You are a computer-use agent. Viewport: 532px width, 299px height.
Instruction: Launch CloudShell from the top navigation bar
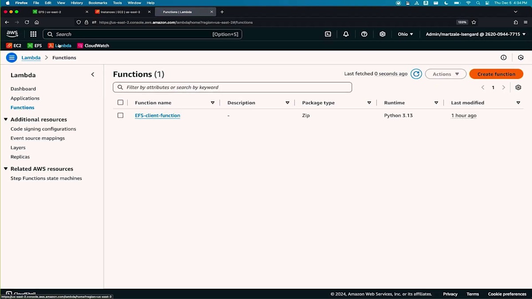(x=328, y=34)
